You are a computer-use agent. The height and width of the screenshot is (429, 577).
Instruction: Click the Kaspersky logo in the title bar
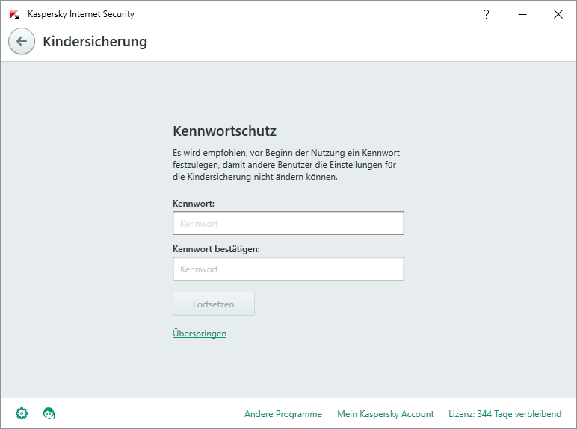coord(14,14)
